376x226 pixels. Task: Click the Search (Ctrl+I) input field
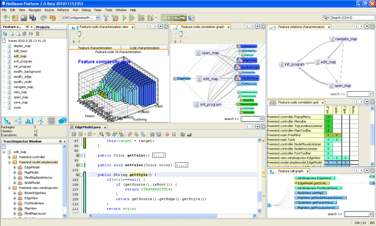tap(353, 18)
